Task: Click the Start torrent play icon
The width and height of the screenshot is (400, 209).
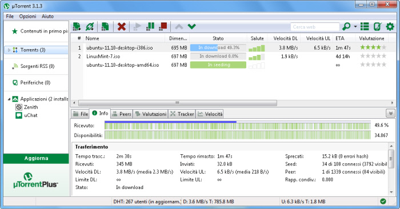Action: point(137,26)
